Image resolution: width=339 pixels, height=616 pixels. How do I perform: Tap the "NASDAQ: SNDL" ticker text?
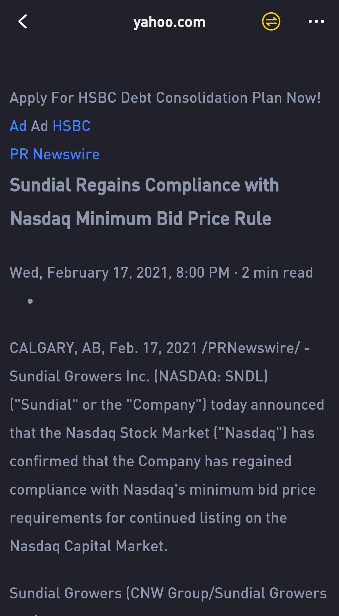211,376
